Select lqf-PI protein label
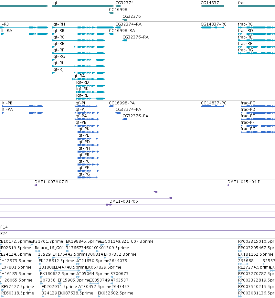Screen dimensions: 275x298 point(80,103)
